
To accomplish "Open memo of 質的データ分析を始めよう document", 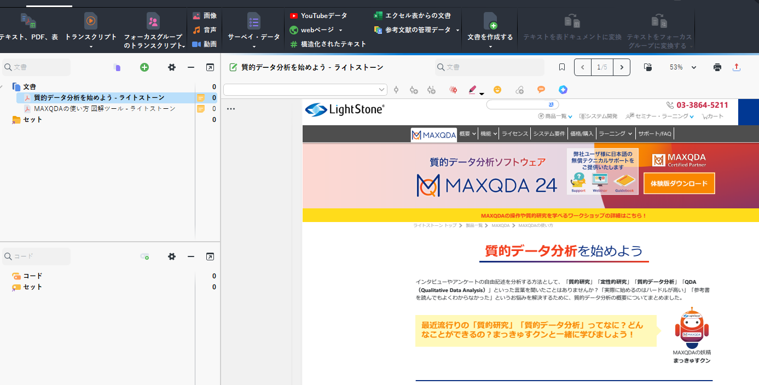I will click(201, 98).
